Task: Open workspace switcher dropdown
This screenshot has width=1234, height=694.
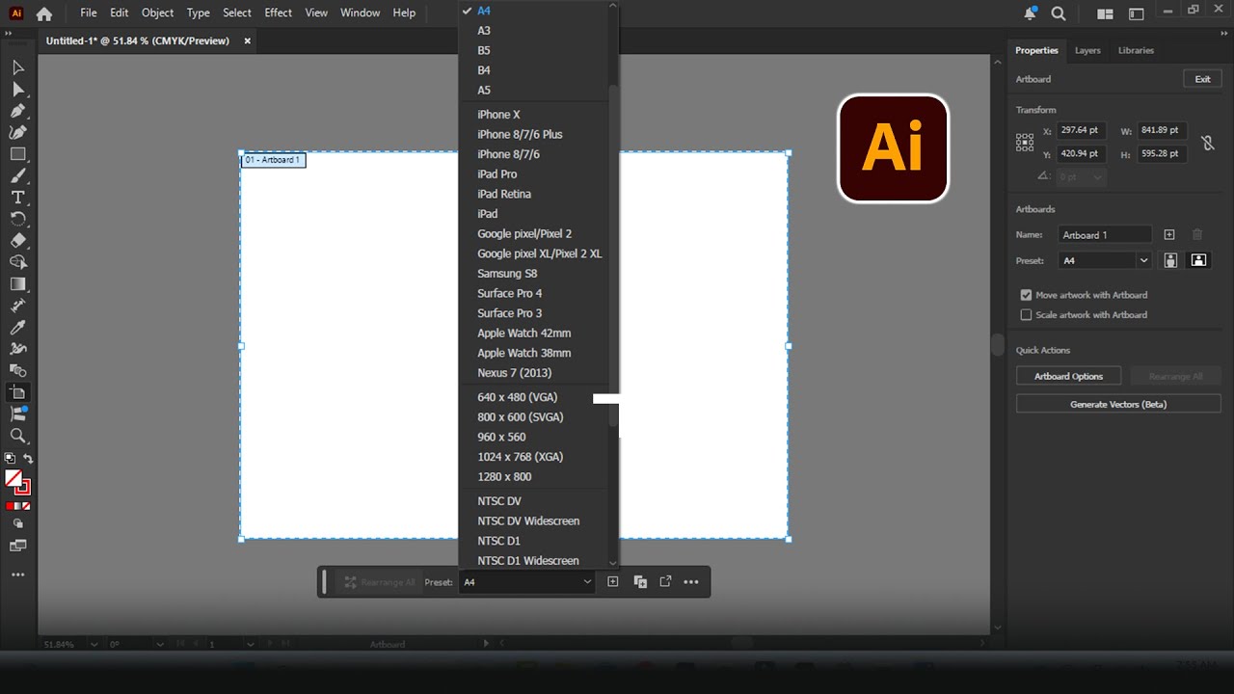Action: [1138, 13]
